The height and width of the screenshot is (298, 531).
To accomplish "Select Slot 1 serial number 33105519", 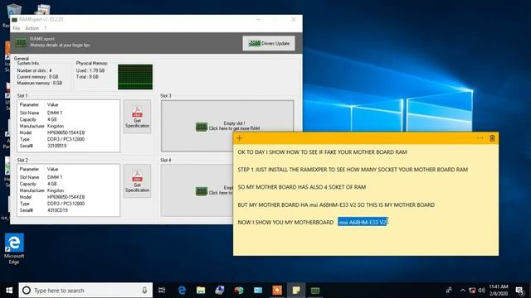I will pos(57,146).
